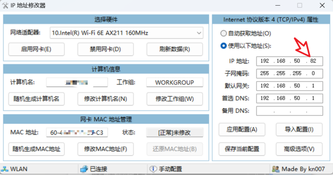Click 禁用网卡(D) button
This screenshot has width=333, height=175.
(105, 49)
